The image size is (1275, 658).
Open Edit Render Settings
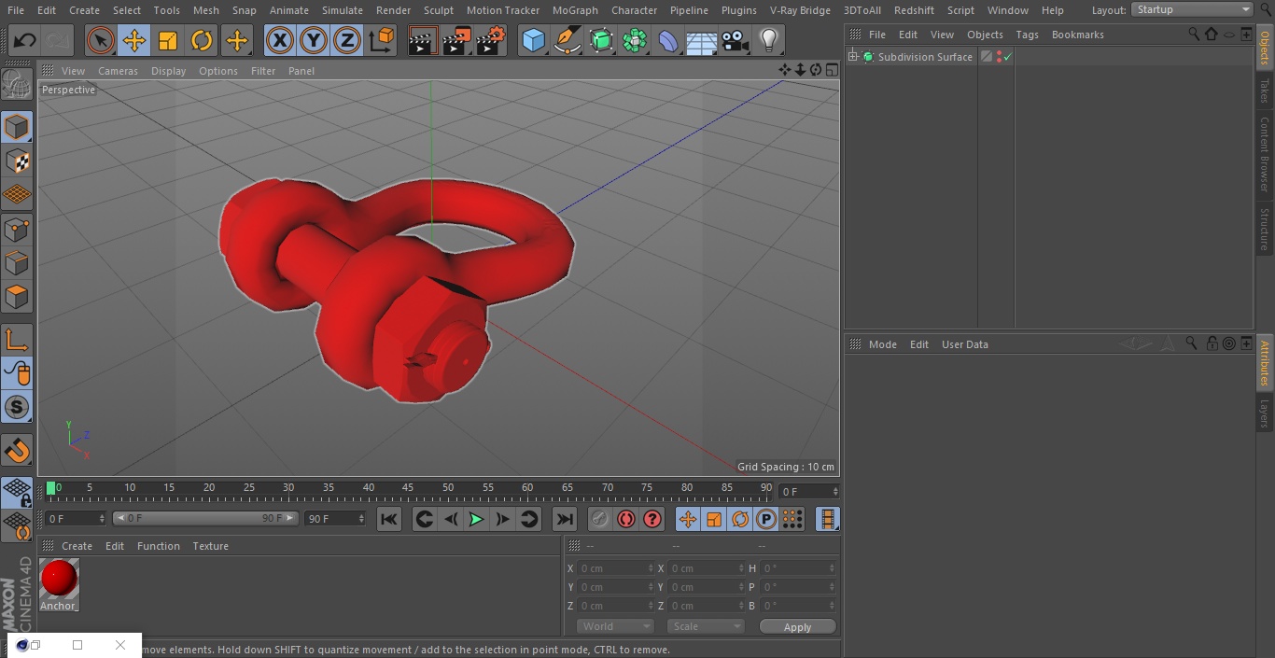tap(491, 40)
